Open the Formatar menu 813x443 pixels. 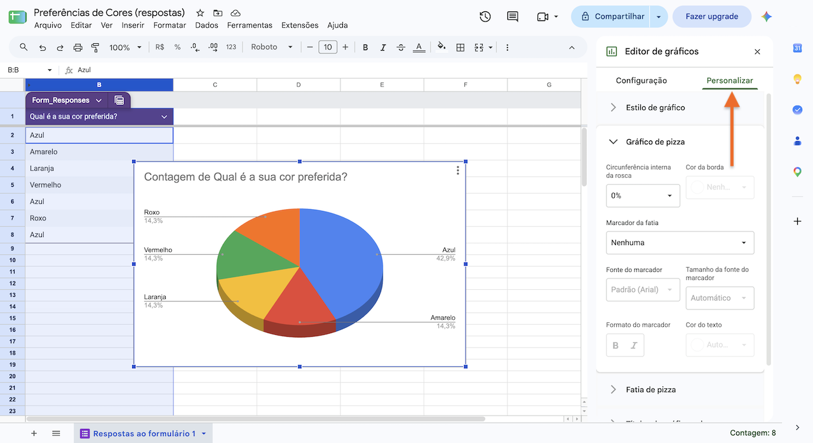pyautogui.click(x=170, y=25)
